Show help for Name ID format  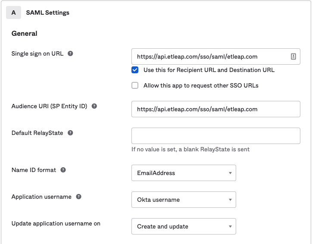click(63, 170)
